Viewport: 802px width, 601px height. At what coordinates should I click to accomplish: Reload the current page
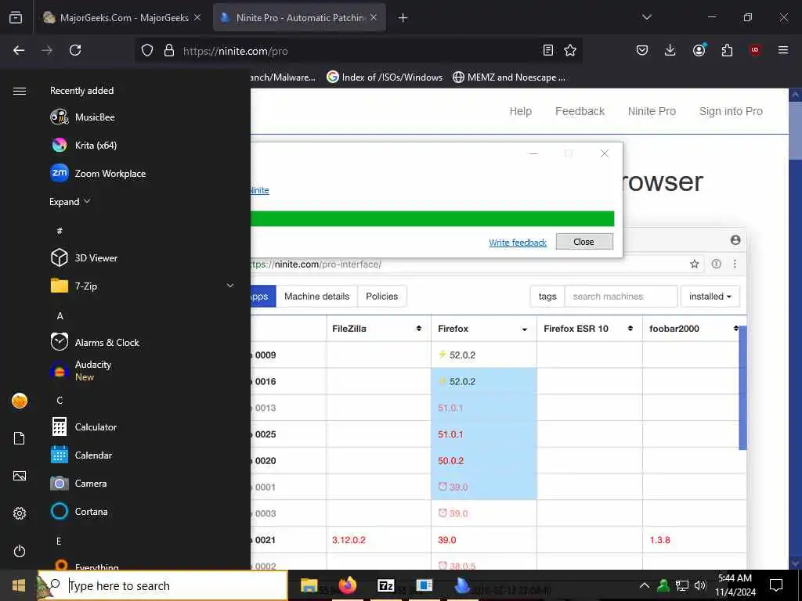coord(75,50)
